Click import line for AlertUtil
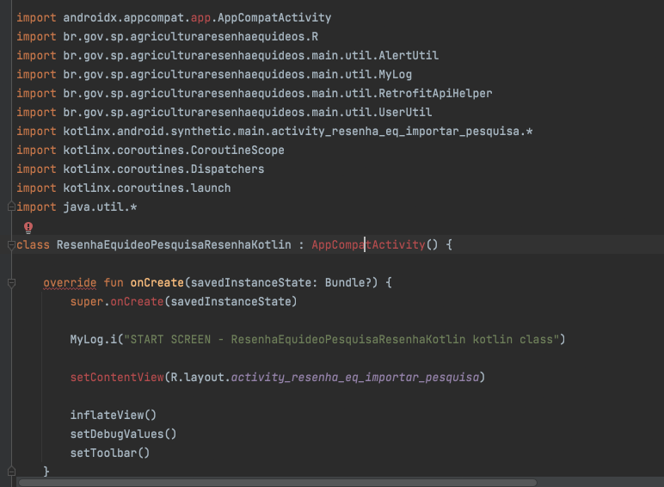The height and width of the screenshot is (487, 664). coord(228,55)
